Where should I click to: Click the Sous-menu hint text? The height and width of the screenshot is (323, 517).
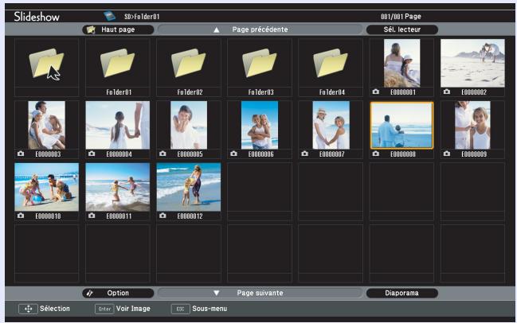tap(210, 309)
